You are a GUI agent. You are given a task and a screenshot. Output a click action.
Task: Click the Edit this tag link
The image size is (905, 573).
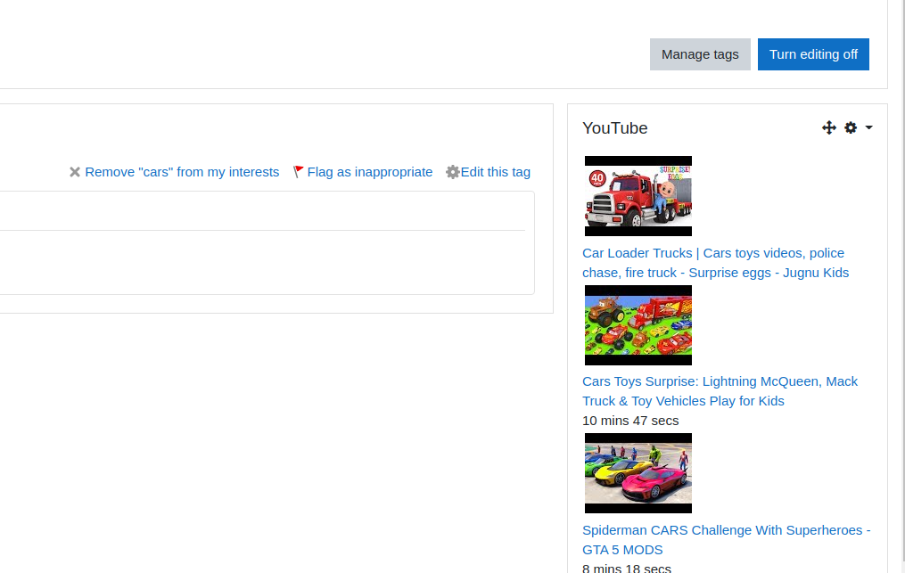click(489, 172)
